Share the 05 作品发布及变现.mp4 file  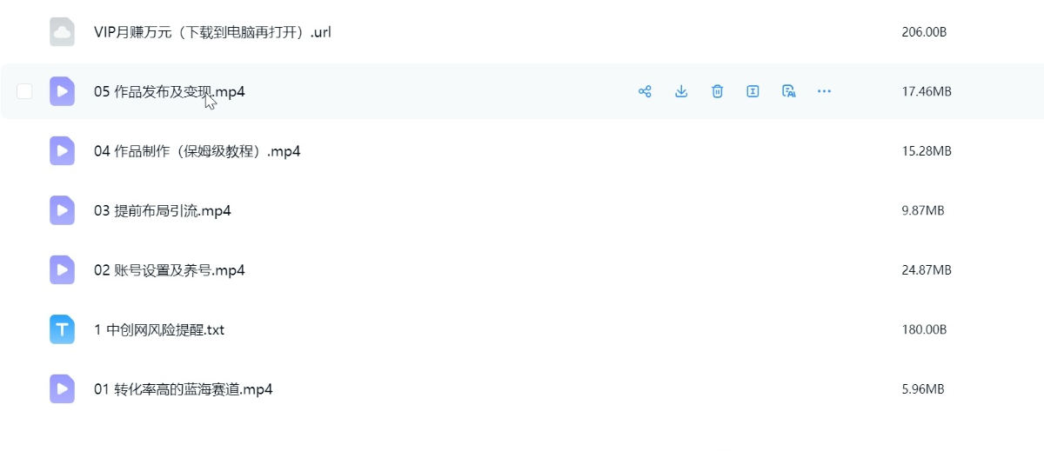(645, 91)
